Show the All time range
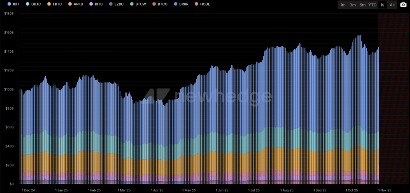Image resolution: width=410 pixels, height=193 pixels. point(392,5)
